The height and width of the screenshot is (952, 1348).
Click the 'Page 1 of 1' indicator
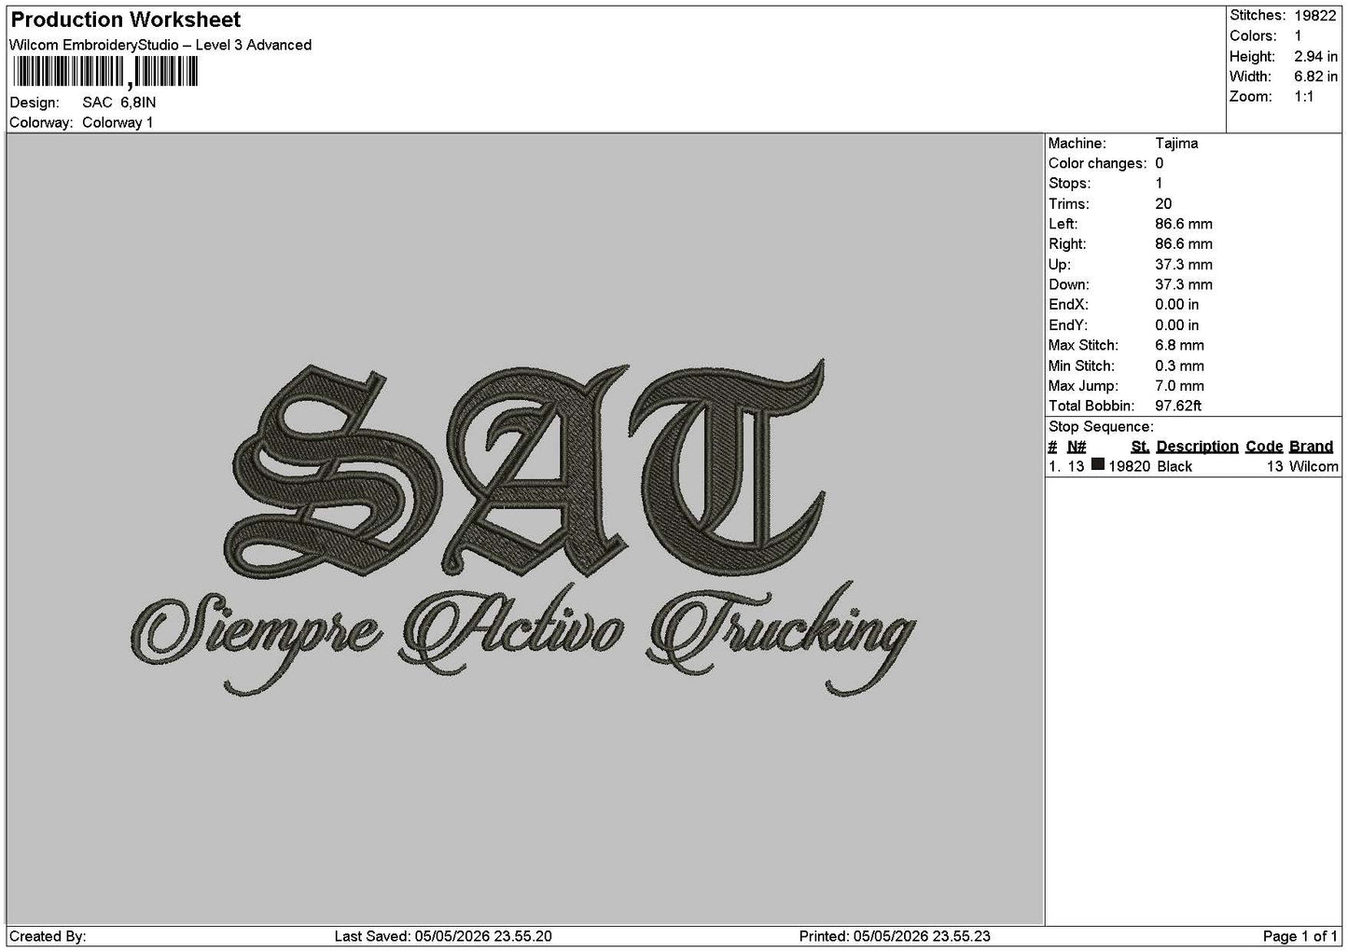coord(1300,937)
